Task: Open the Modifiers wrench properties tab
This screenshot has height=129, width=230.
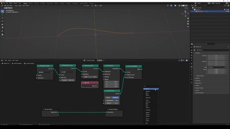Action: pos(192,70)
